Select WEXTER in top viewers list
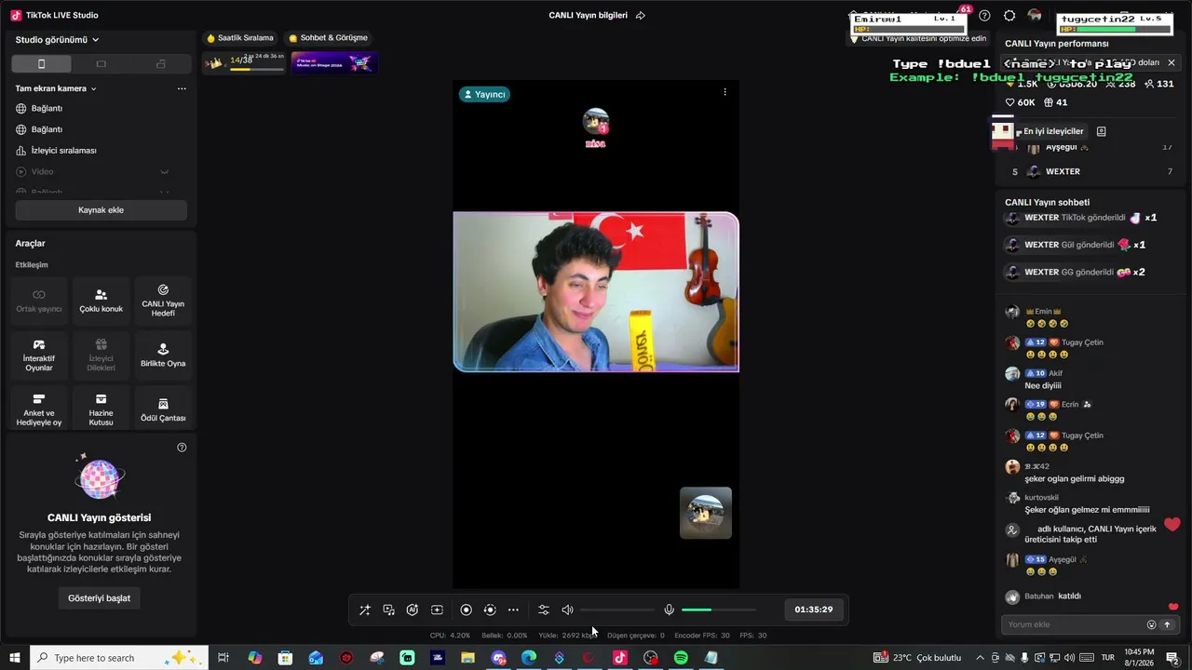Screen dimensions: 1192x670 pos(1089,171)
